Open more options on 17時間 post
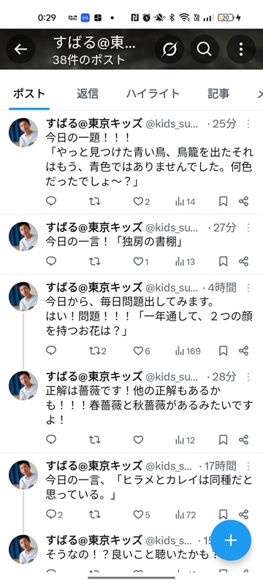This screenshot has width=263, height=584. pos(248,466)
